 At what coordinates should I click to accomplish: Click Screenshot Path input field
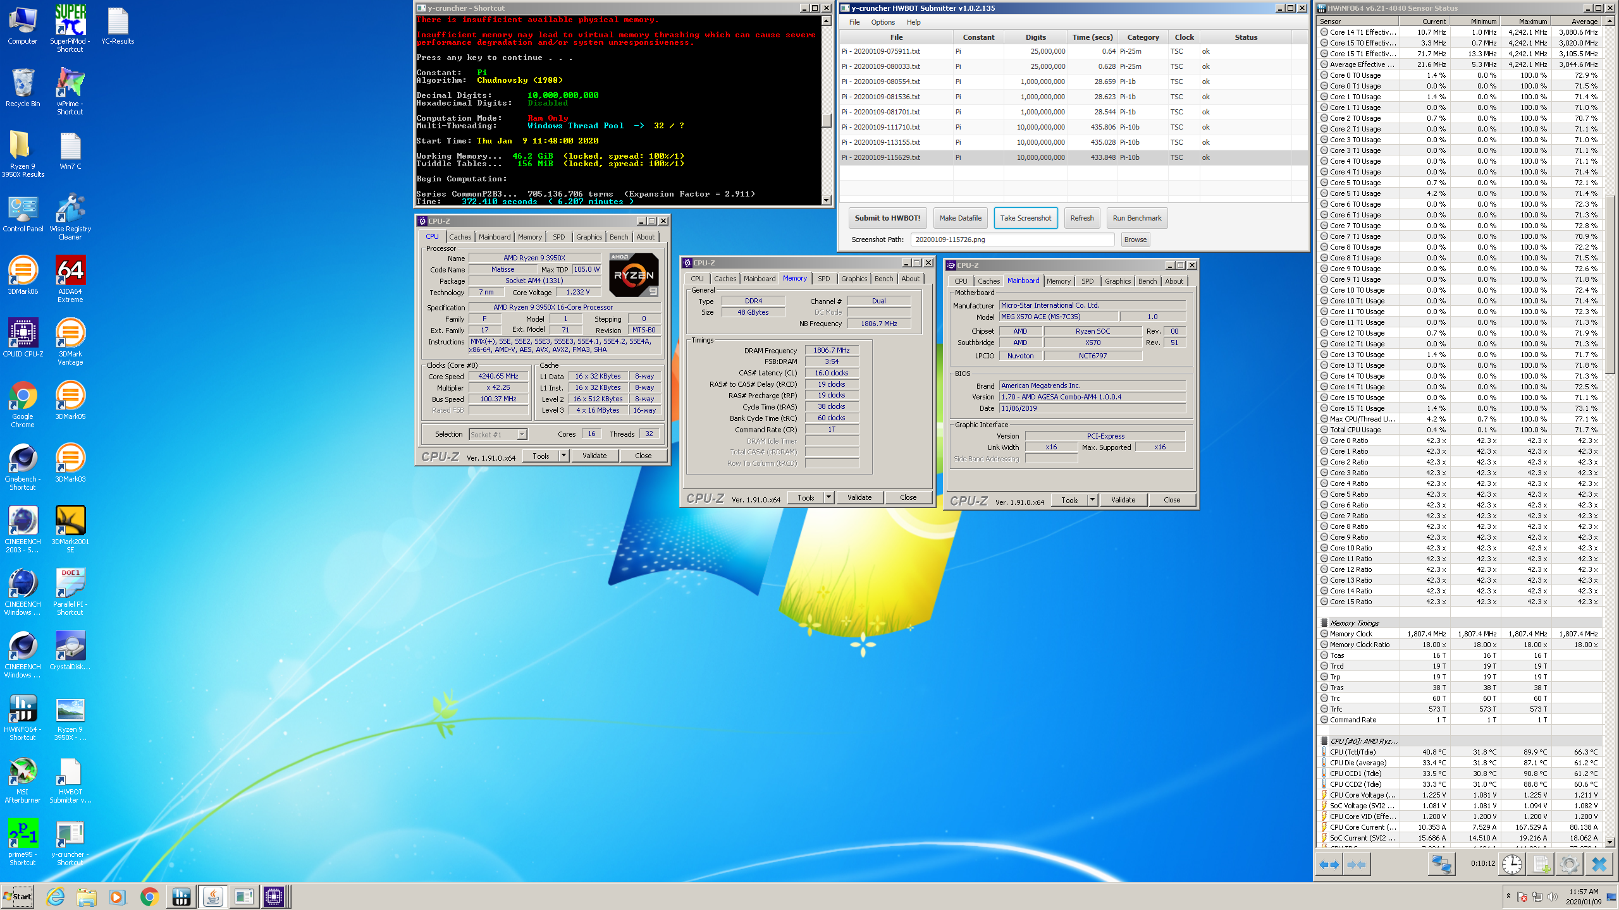[1013, 240]
